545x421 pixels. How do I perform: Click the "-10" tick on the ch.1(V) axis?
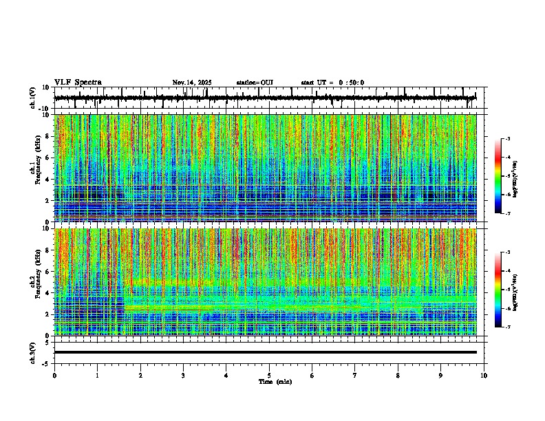(x=45, y=109)
